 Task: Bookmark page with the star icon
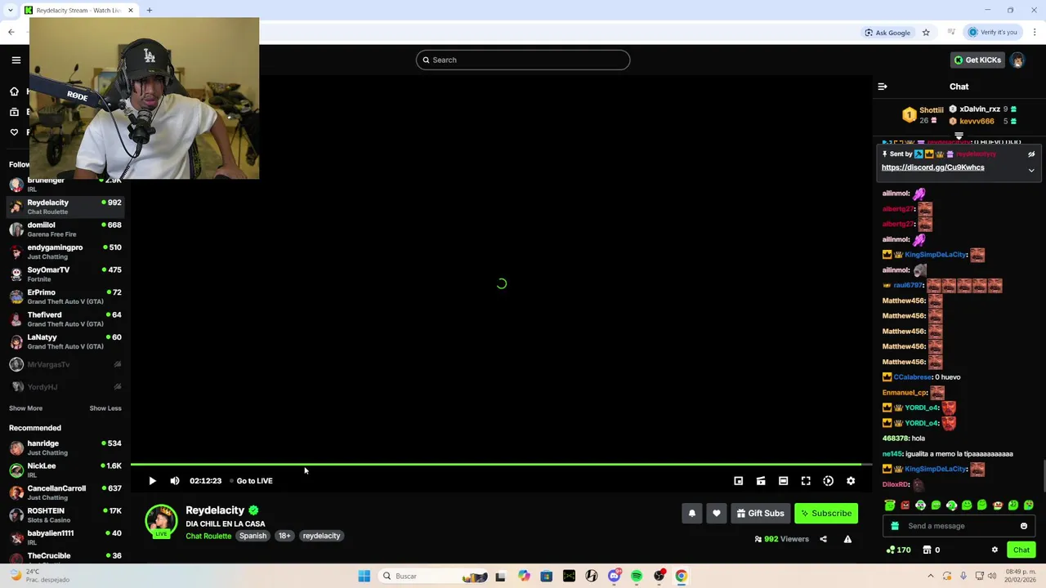point(926,33)
